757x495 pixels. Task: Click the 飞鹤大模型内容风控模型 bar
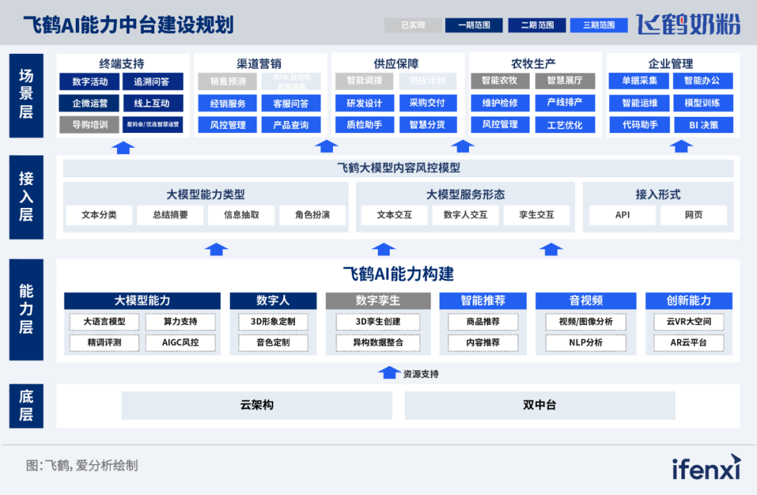[398, 168]
